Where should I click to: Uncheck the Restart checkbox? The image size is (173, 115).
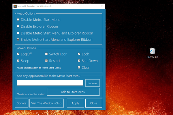46,61
